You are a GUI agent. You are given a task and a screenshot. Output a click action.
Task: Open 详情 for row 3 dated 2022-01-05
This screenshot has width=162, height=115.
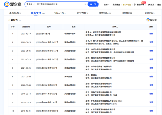[x=151, y=51]
